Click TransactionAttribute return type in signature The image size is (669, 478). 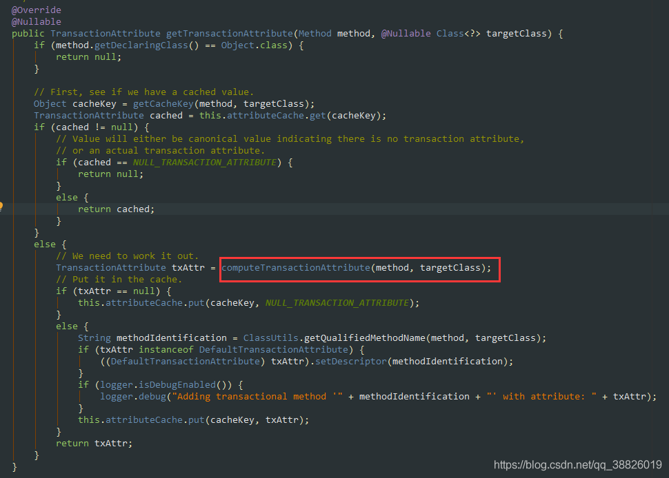click(x=106, y=34)
